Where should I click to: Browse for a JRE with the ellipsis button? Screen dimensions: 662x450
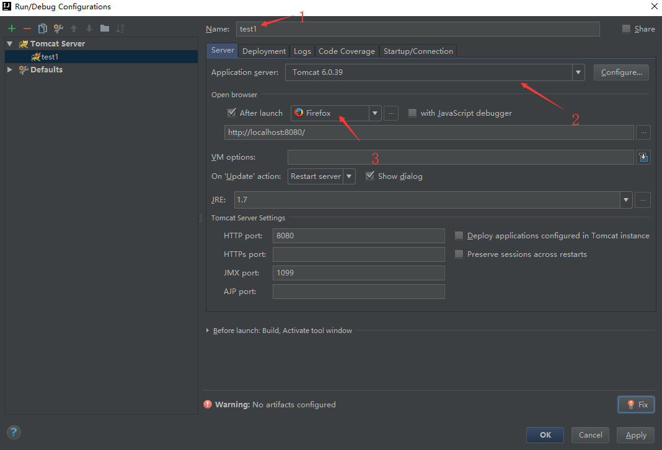point(643,200)
